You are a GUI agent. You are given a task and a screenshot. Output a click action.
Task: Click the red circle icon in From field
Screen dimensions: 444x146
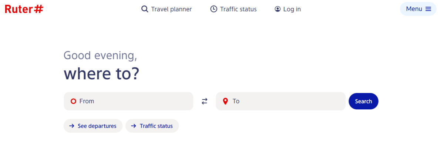coord(73,101)
